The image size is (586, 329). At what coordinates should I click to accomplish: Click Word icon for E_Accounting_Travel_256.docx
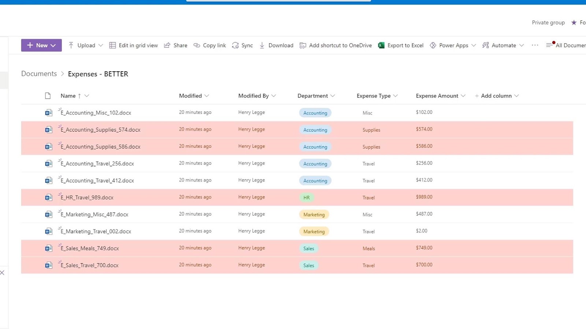tap(48, 164)
